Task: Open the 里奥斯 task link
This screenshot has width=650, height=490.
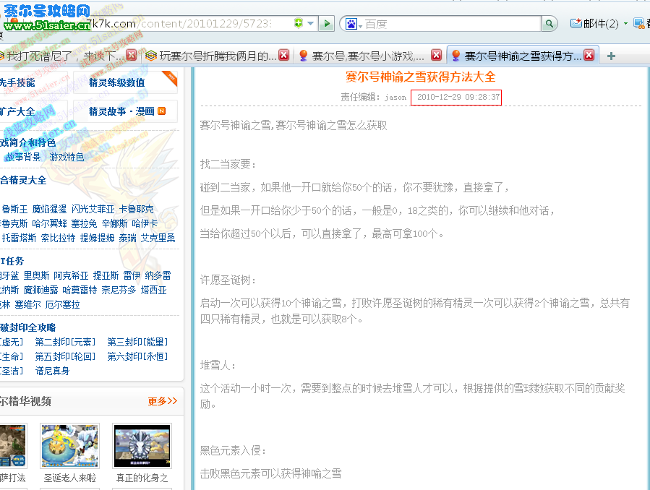Action: 36,276
